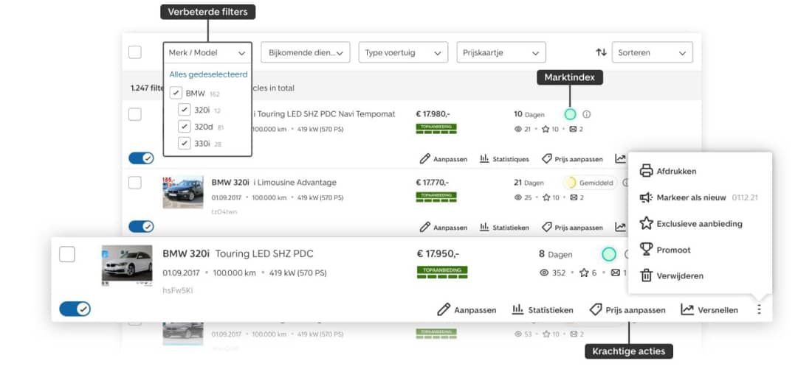Click the 8 Dagen listing age text

tap(556, 254)
